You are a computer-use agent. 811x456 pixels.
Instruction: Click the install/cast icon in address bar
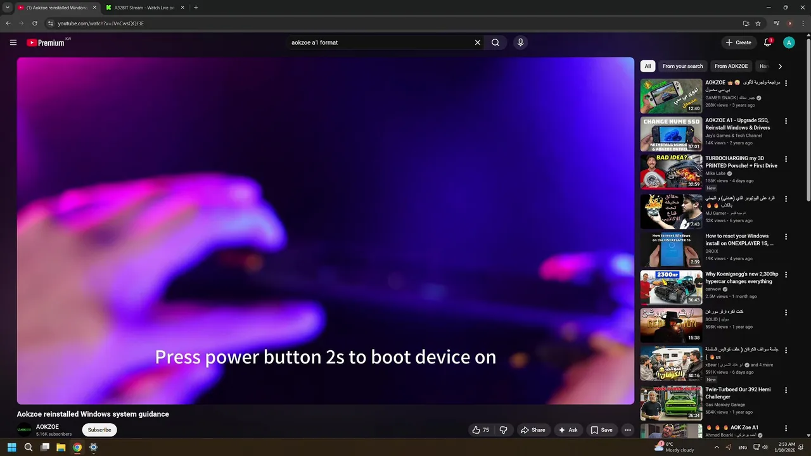[746, 23]
